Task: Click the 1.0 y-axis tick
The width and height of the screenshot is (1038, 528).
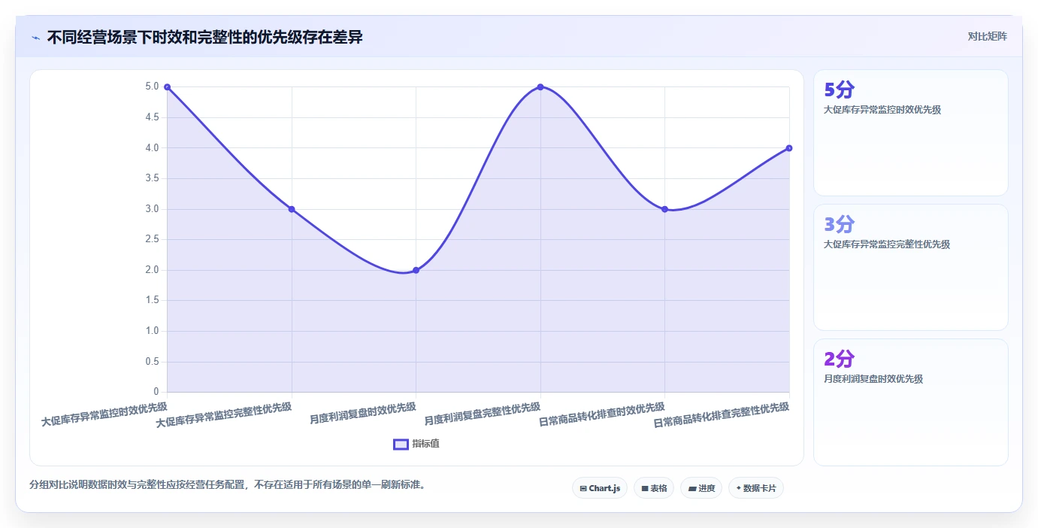Action: click(153, 331)
